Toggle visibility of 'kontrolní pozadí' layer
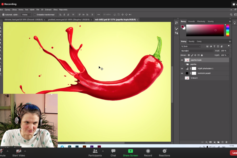 (x=182, y=73)
